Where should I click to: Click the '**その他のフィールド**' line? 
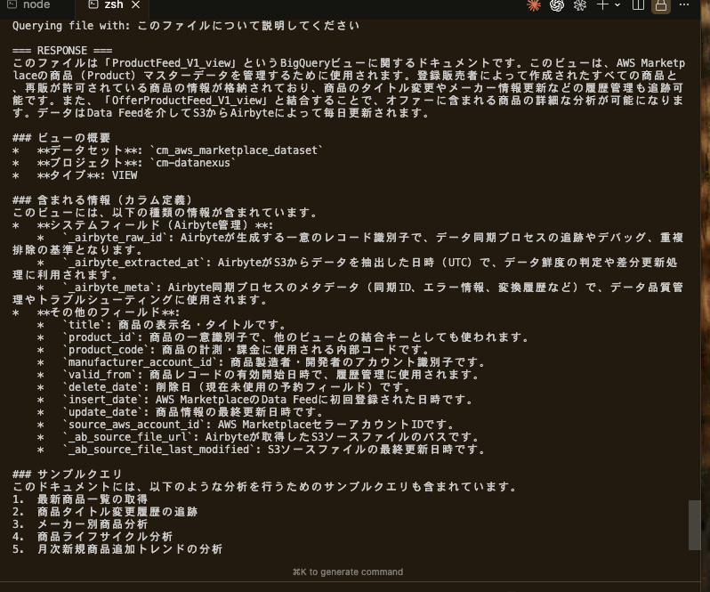tap(96, 312)
